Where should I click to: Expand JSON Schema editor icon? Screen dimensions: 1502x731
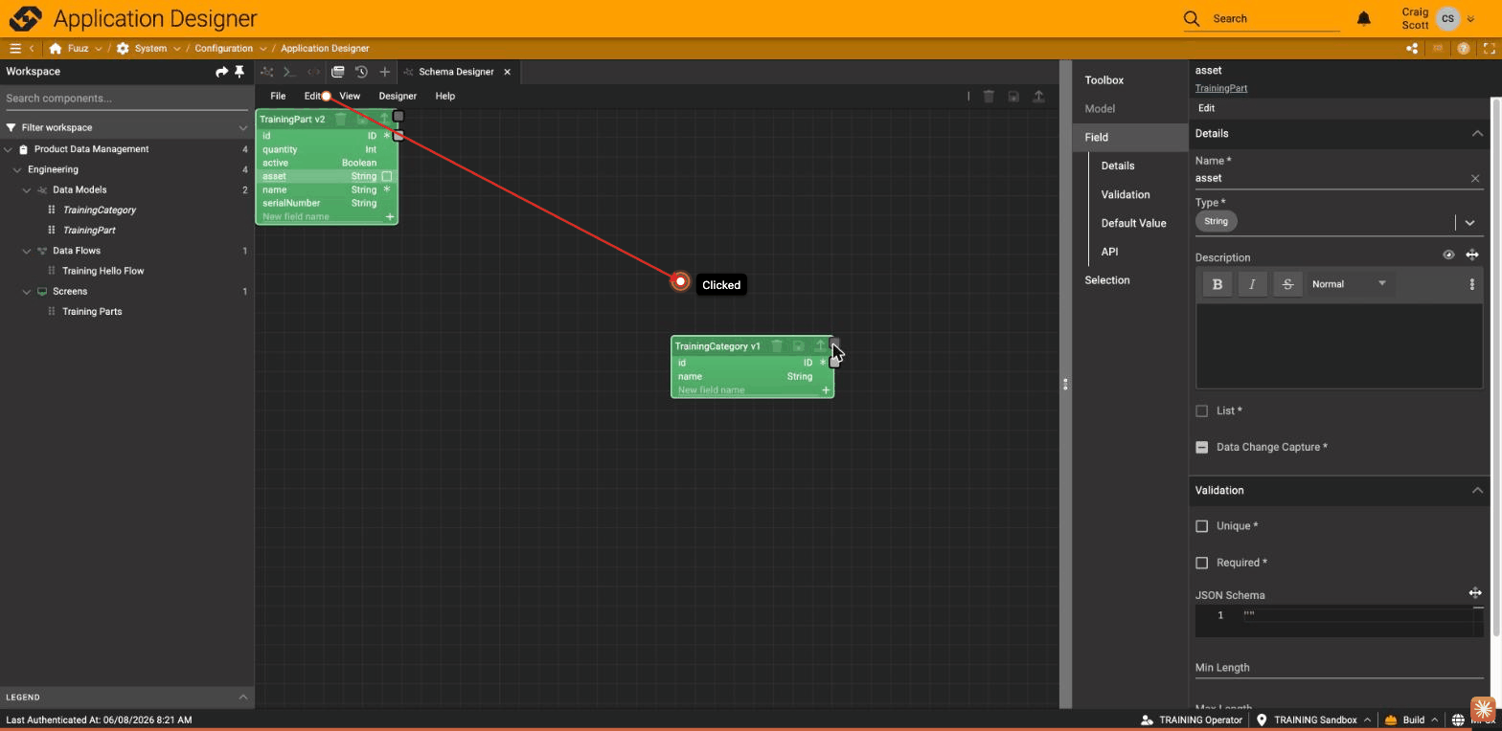(1475, 593)
